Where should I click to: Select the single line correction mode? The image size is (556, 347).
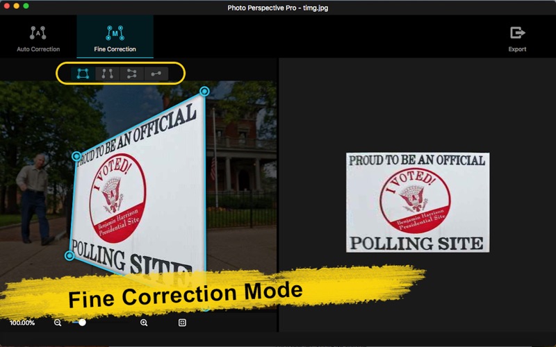(156, 74)
